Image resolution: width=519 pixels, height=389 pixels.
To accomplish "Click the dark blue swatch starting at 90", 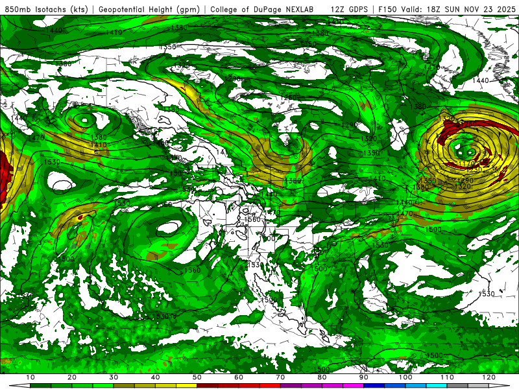I will (x=374, y=386).
